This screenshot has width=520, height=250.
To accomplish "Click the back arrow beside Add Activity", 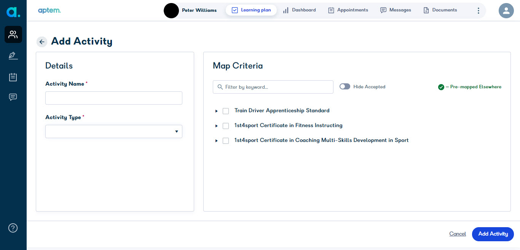I will [x=42, y=42].
